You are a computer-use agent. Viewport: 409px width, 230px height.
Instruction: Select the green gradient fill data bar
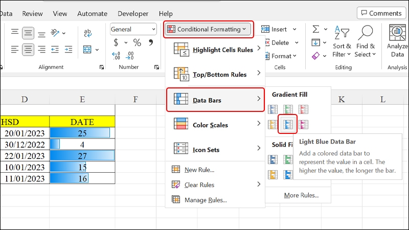[x=288, y=109]
